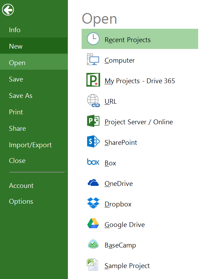Image resolution: width=204 pixels, height=279 pixels.
Task: Select the Box logo icon
Action: click(x=93, y=162)
